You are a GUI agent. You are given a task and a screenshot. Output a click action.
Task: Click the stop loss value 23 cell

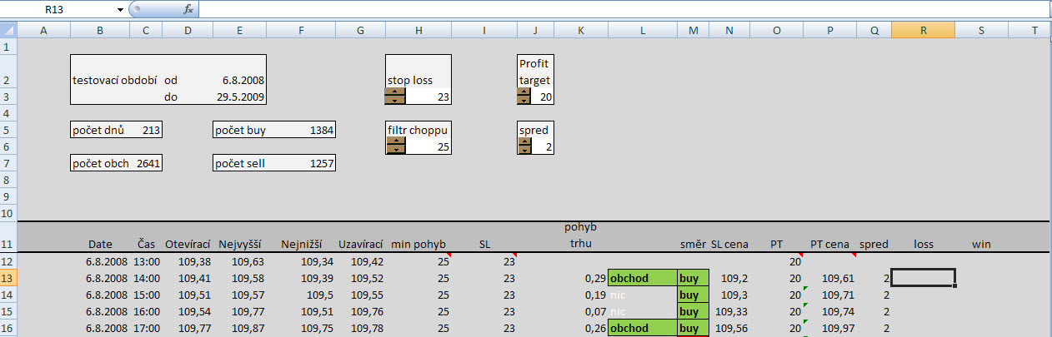click(428, 97)
